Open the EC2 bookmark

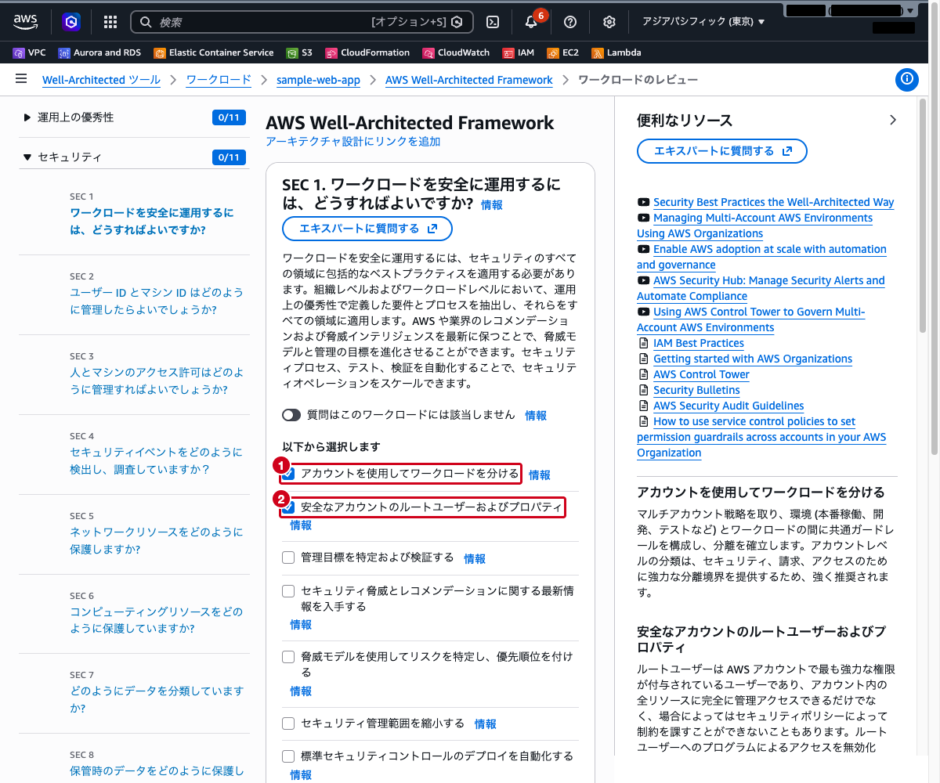coord(563,53)
